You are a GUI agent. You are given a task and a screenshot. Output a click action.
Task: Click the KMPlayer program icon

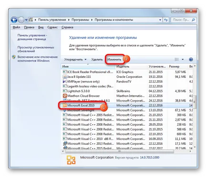(65, 82)
